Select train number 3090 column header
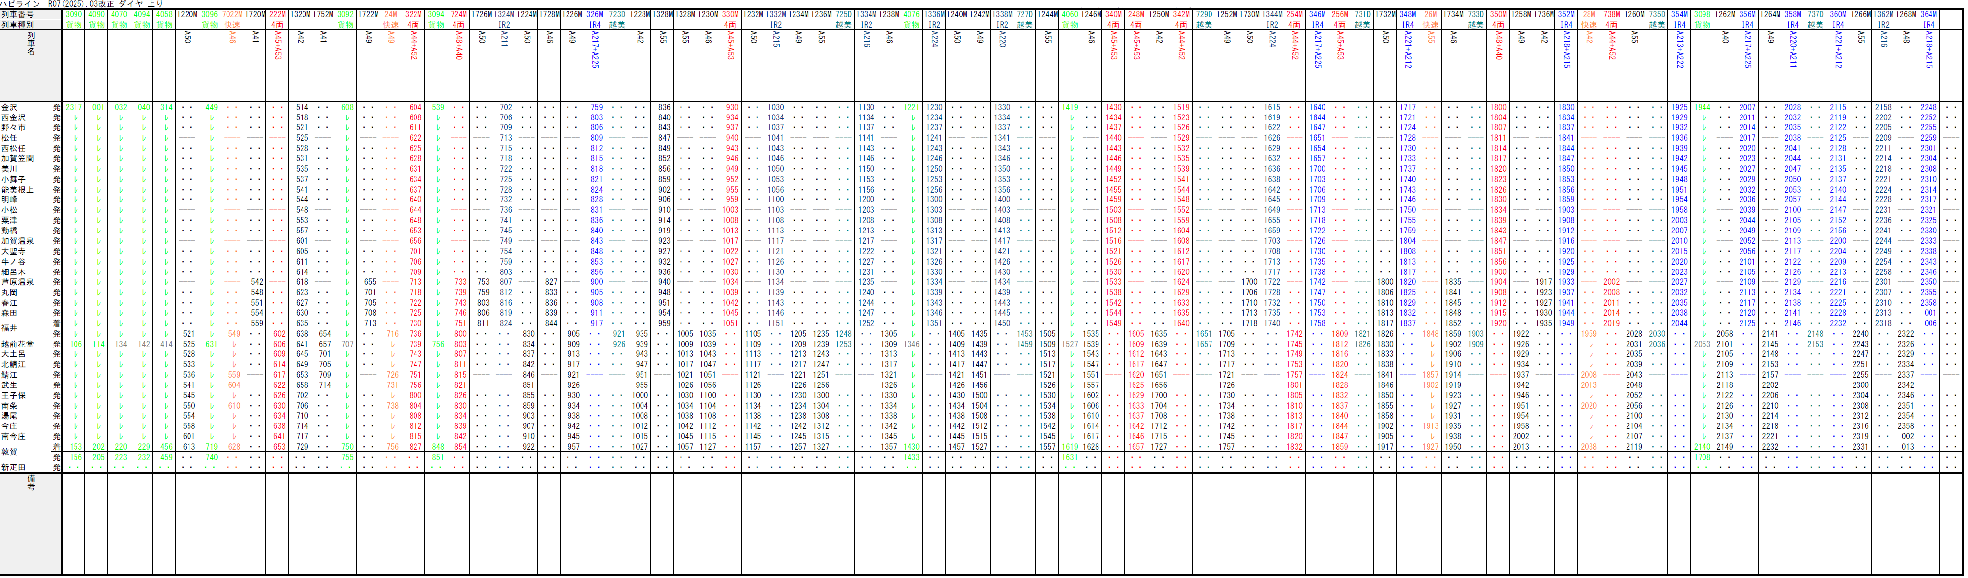This screenshot has height=578, width=1968. [74, 14]
